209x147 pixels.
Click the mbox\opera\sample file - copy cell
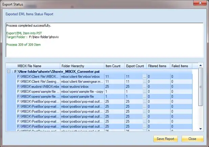coord(82,92)
